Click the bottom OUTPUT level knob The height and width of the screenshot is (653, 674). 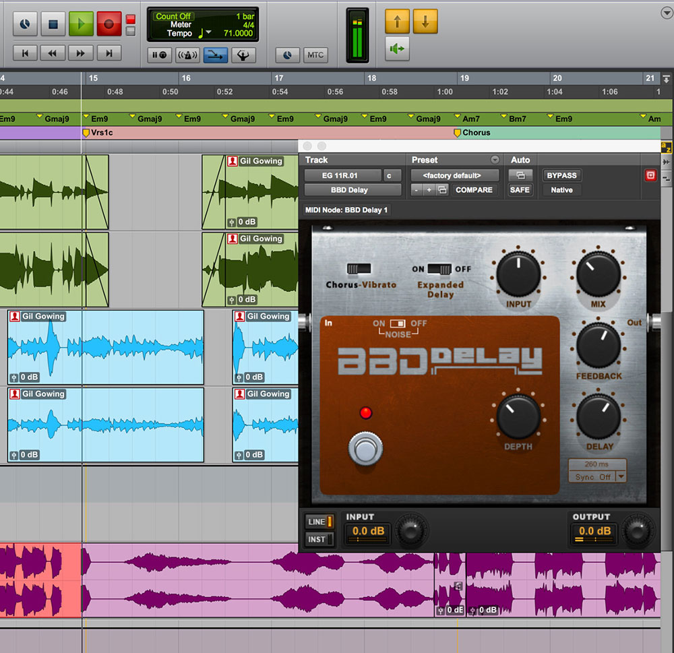[x=637, y=531]
